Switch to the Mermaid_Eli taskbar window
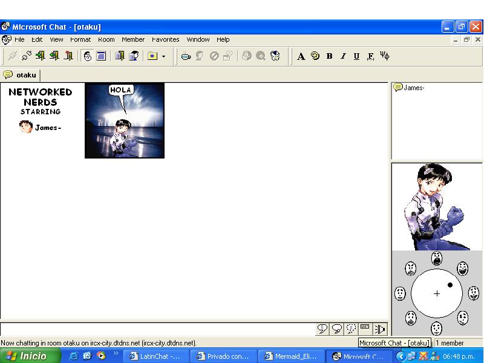The height and width of the screenshot is (363, 484). 290,356
